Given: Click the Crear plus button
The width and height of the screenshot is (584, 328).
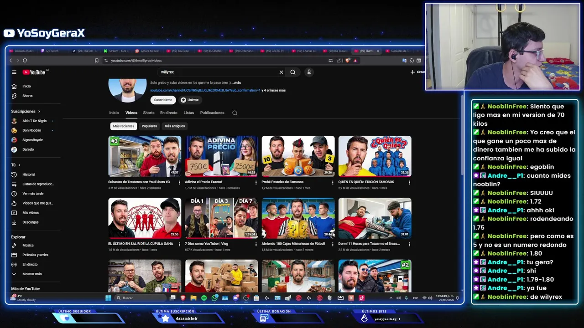Looking at the screenshot, I should point(417,72).
